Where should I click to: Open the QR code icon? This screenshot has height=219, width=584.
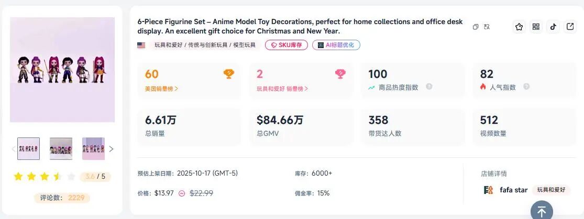click(536, 27)
